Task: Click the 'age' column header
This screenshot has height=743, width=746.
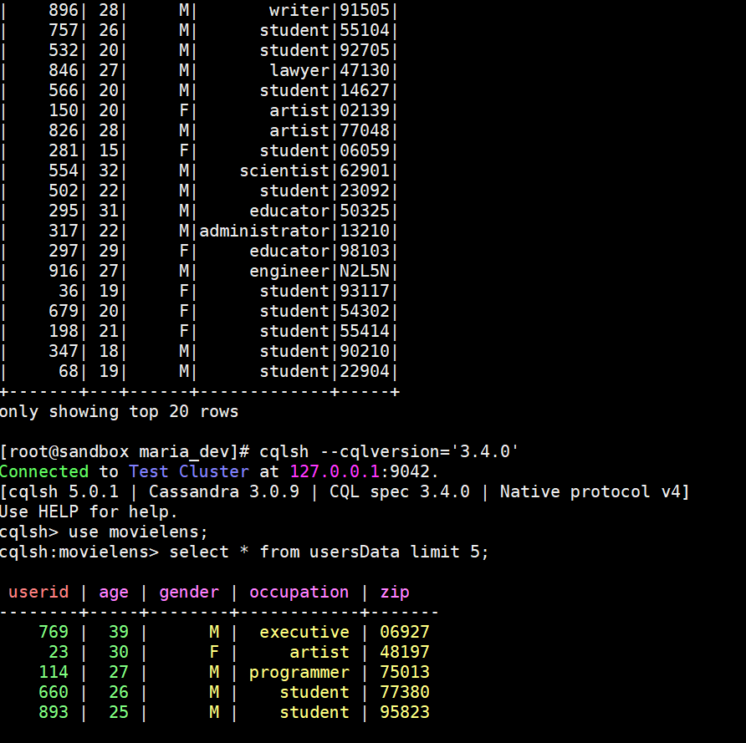Action: click(x=114, y=593)
